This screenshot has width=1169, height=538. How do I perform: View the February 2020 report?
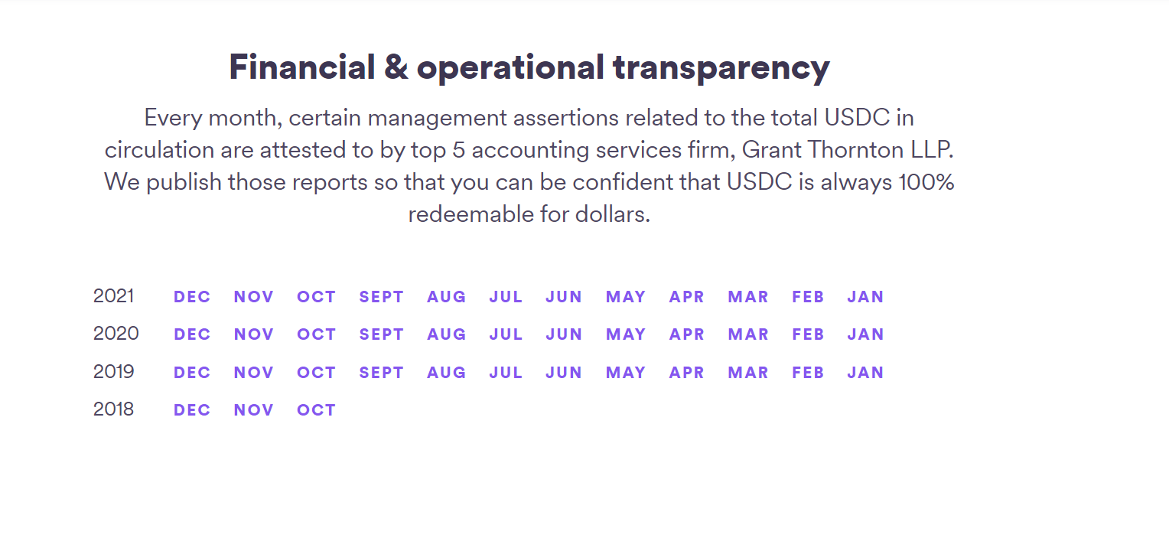click(808, 334)
